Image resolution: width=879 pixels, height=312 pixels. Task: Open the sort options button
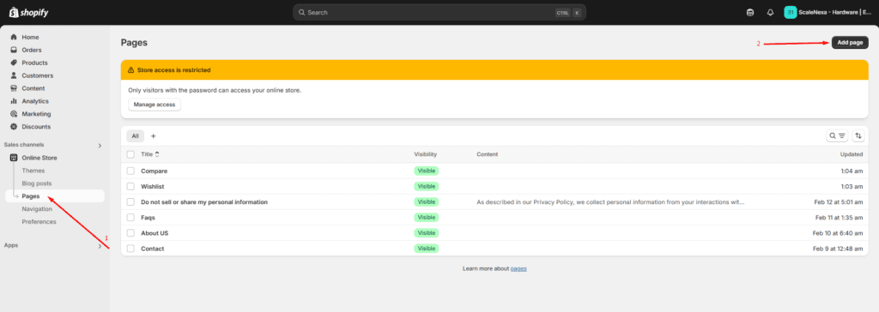858,135
